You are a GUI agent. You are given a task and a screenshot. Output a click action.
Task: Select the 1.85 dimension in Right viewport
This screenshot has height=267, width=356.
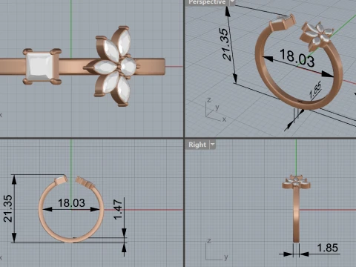point(327,248)
